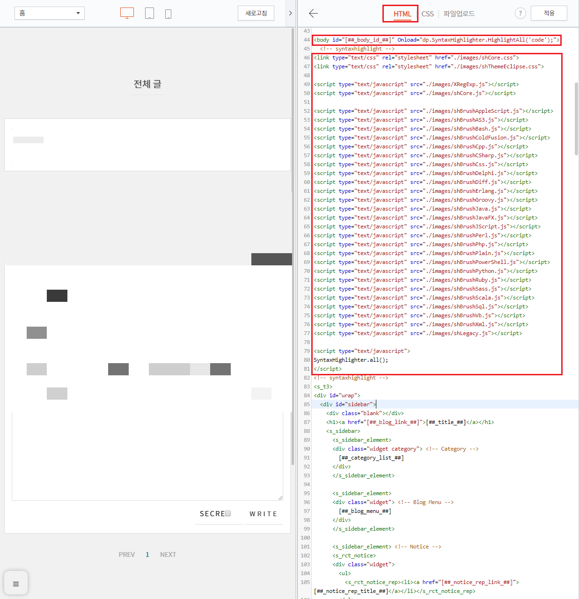Click the shBrushJava.js script line
Viewport: 579px width, 599px height.
[x=422, y=209]
